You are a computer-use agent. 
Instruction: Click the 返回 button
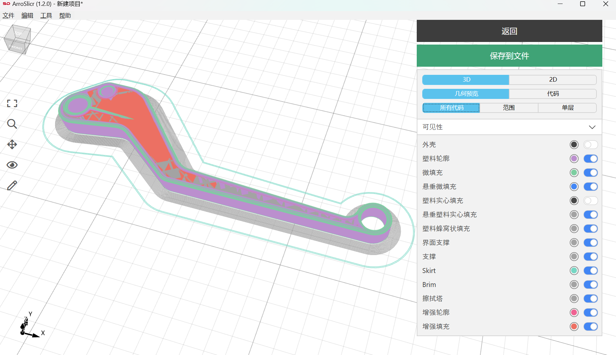(x=509, y=31)
